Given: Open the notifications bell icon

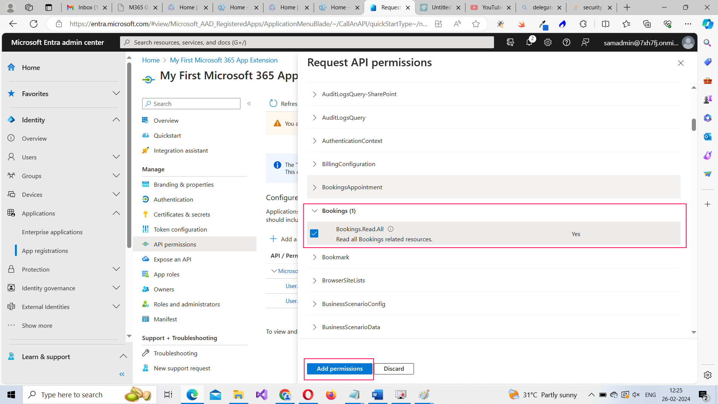Looking at the screenshot, I should pos(529,42).
